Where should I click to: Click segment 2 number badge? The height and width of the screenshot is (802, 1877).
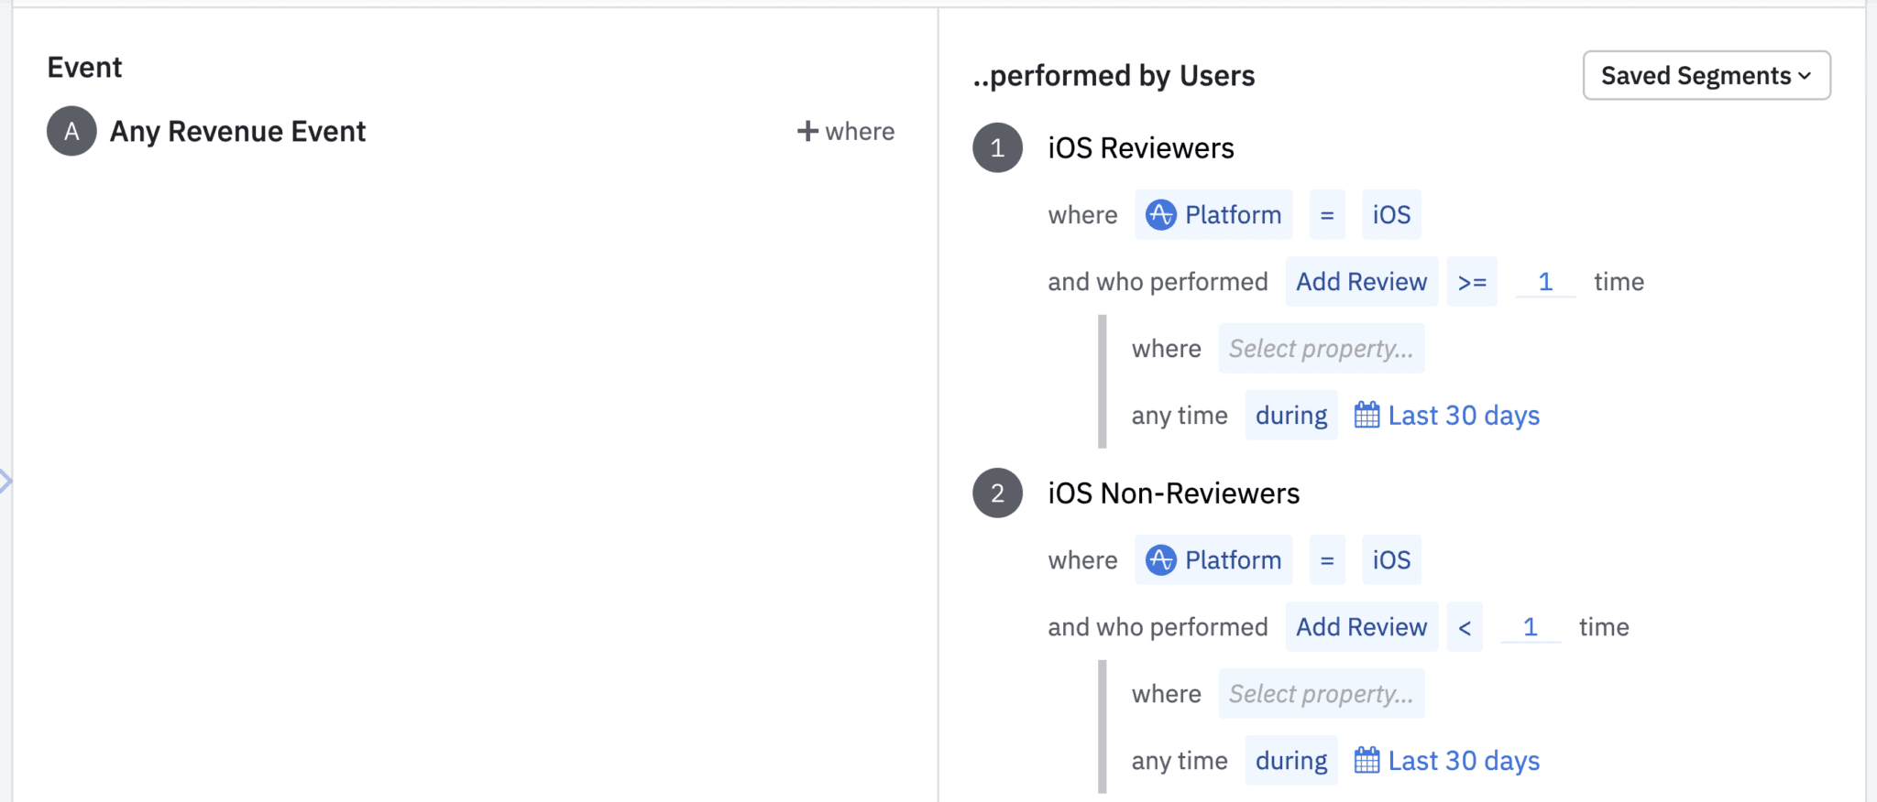(x=997, y=493)
